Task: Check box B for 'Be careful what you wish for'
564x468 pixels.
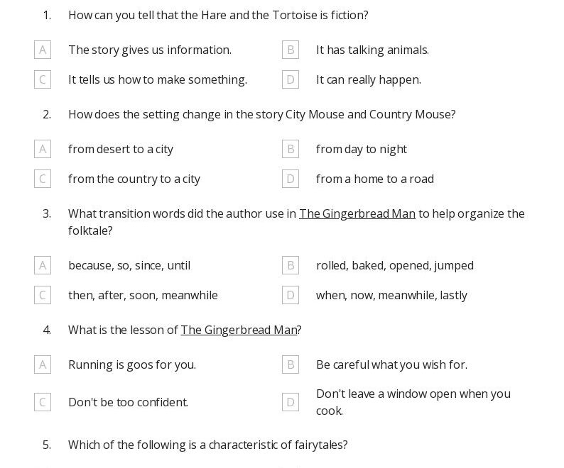Action: [x=290, y=364]
